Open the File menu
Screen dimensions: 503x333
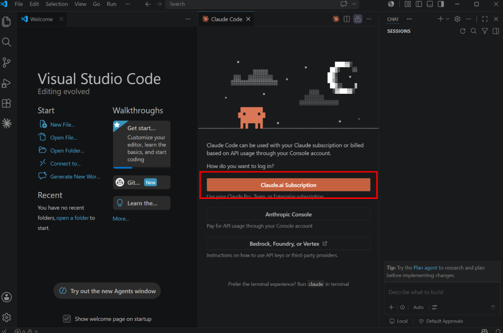tap(19, 4)
